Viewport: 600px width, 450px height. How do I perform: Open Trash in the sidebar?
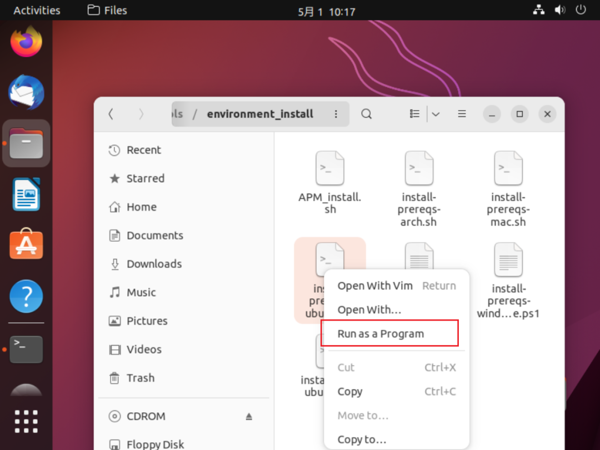click(x=184, y=378)
